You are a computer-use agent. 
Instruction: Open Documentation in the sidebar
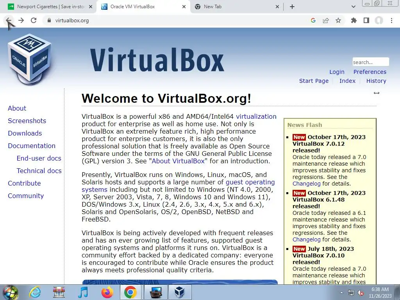click(x=32, y=146)
